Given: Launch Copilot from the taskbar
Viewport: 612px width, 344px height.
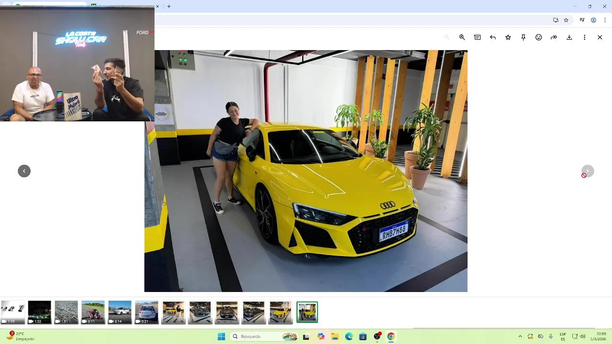Looking at the screenshot, I should click(x=321, y=336).
